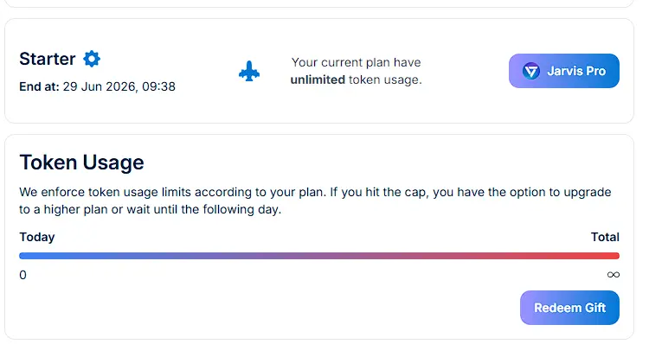Click the token limits description paragraph

click(x=315, y=201)
